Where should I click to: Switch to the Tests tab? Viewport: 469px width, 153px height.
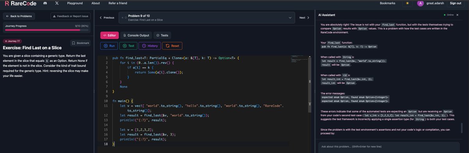162,35
